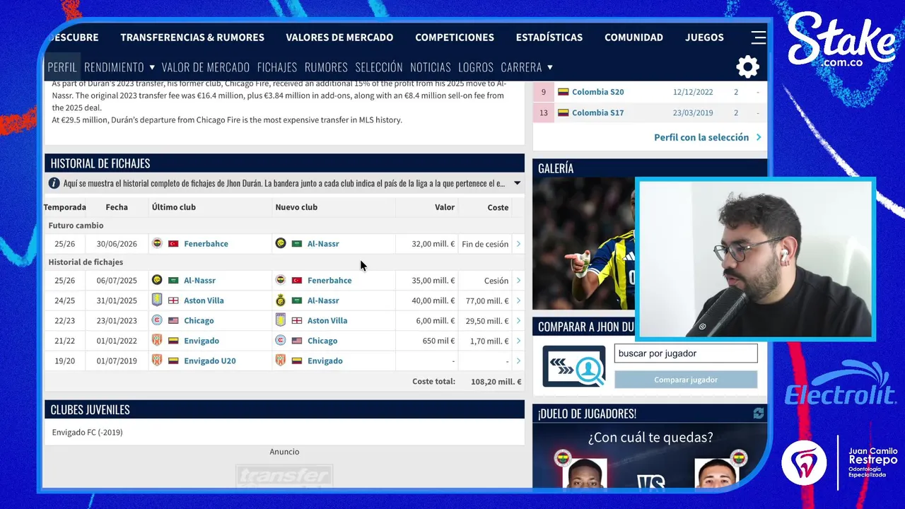Switch to the Selección tab
The width and height of the screenshot is (905, 509).
(379, 67)
